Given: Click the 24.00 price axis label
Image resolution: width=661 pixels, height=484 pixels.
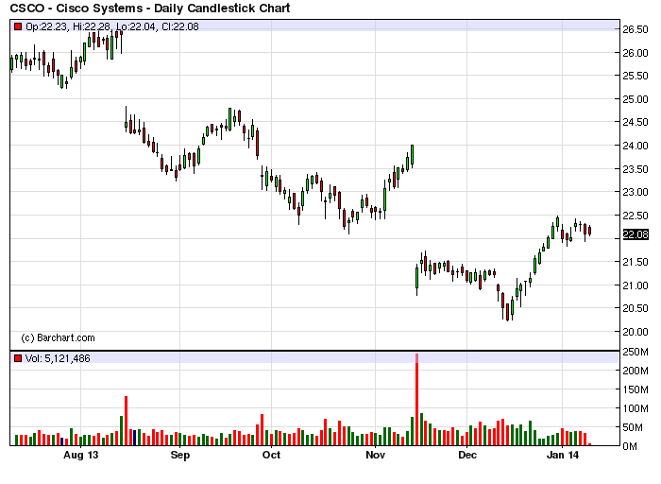Looking at the screenshot, I should (x=636, y=146).
